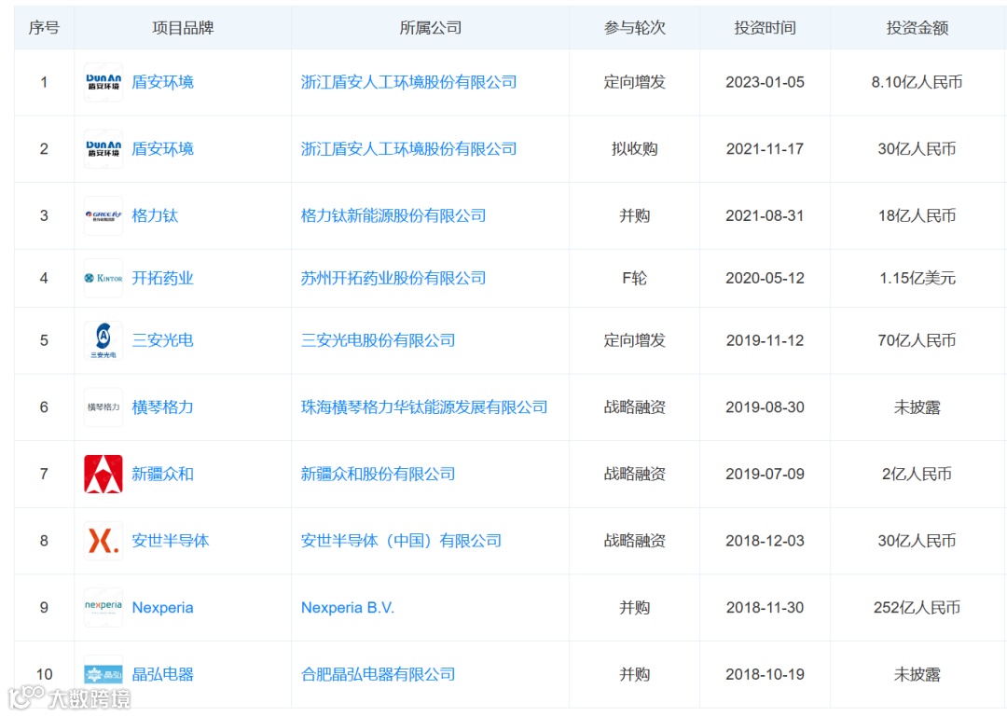The image size is (1007, 717).
Task: Click the 2亿人民币 amount cell
Action: pos(917,475)
